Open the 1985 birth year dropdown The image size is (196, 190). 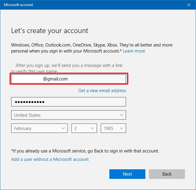point(113,128)
